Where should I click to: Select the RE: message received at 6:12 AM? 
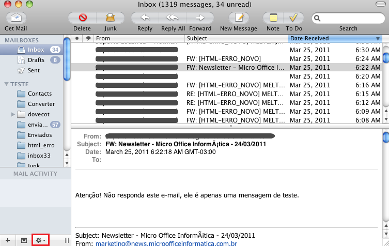(x=227, y=103)
